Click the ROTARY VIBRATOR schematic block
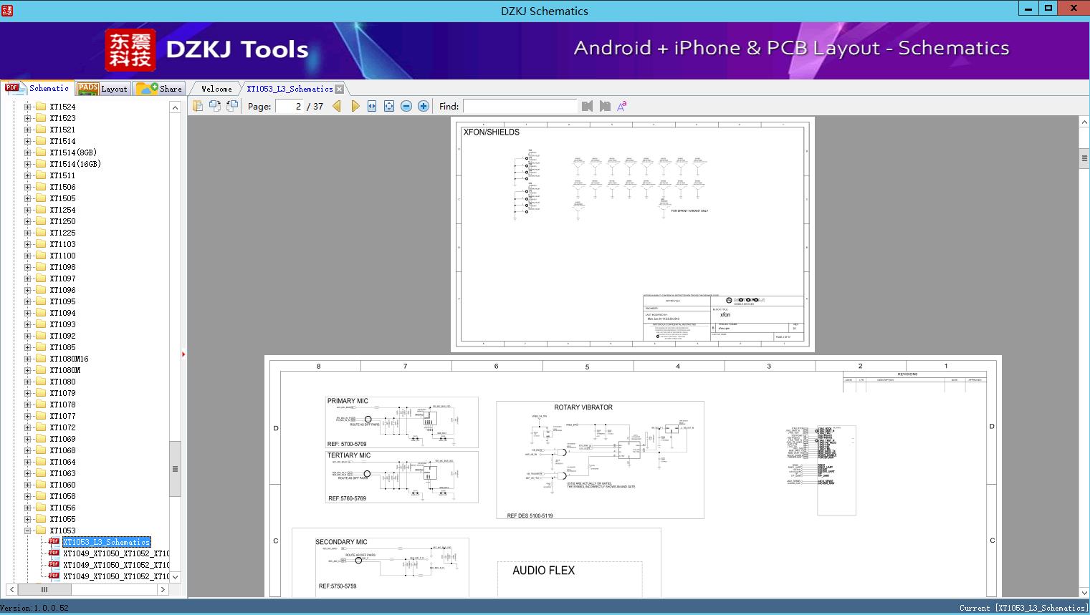 [600, 460]
